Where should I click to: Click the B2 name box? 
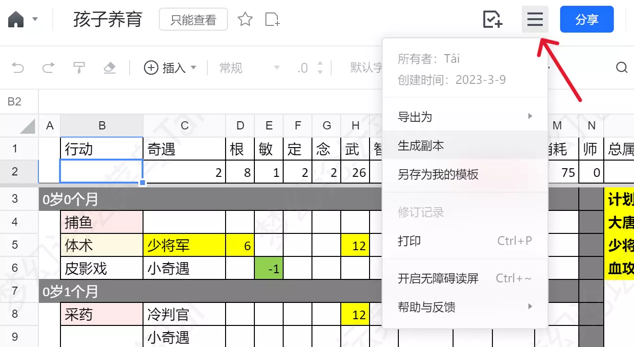[x=19, y=102]
